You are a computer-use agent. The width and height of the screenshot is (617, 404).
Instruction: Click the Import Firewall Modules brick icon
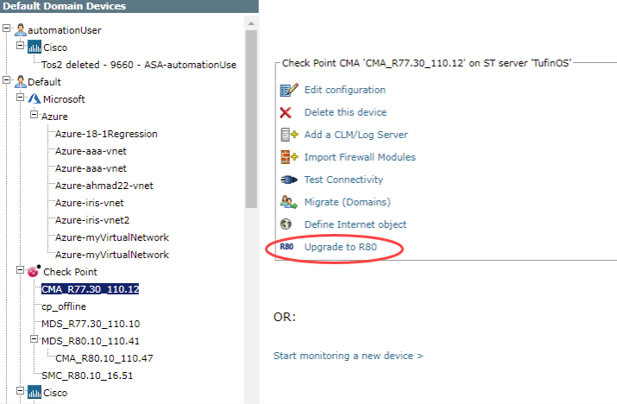[x=288, y=157]
